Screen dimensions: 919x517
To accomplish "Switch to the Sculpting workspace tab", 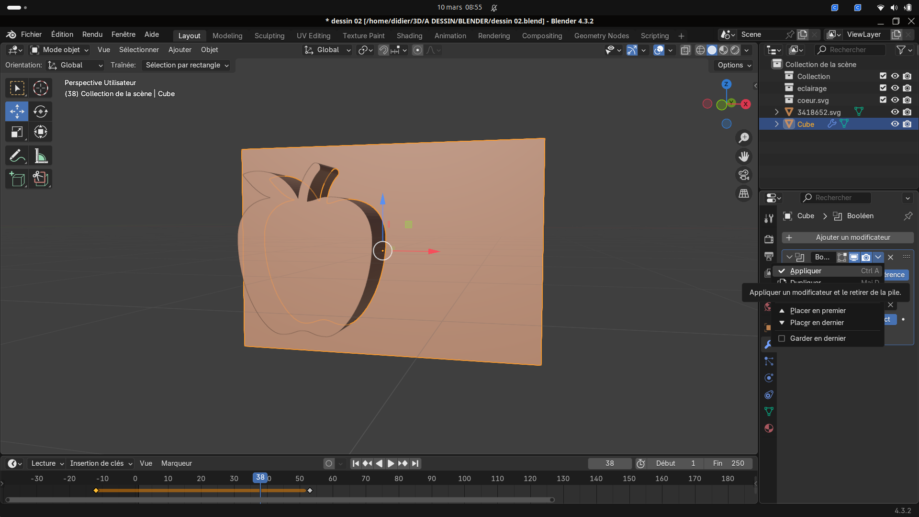I will pos(269,36).
